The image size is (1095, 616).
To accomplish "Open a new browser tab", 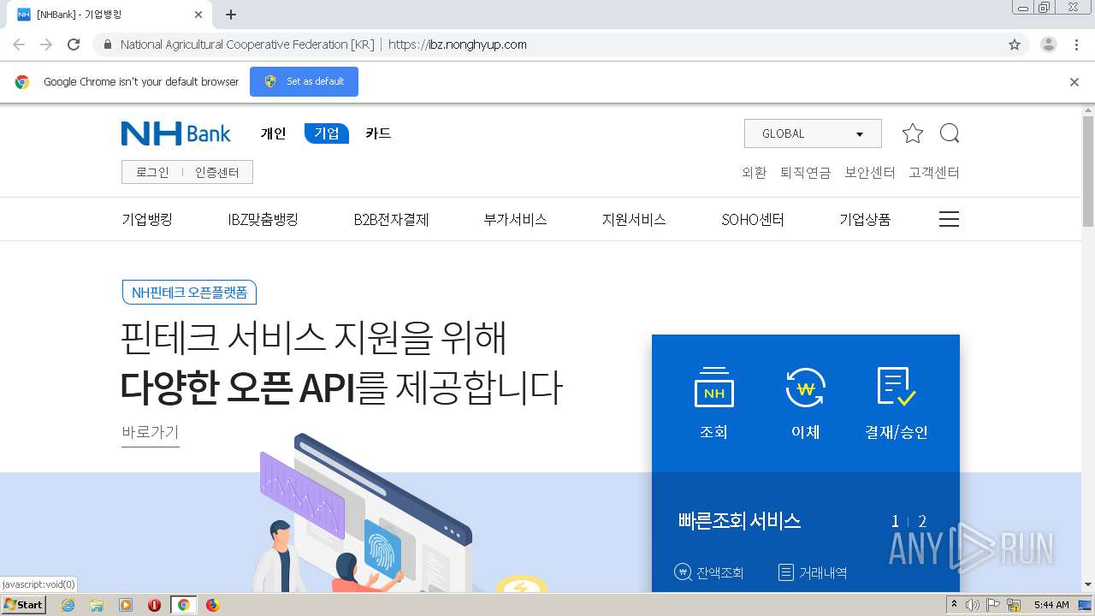I will click(x=231, y=15).
